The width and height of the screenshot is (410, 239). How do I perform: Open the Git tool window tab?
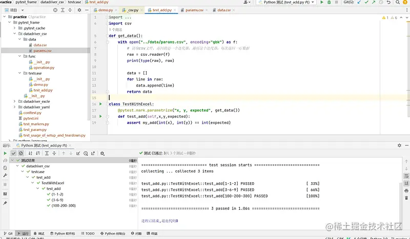[x=8, y=233]
